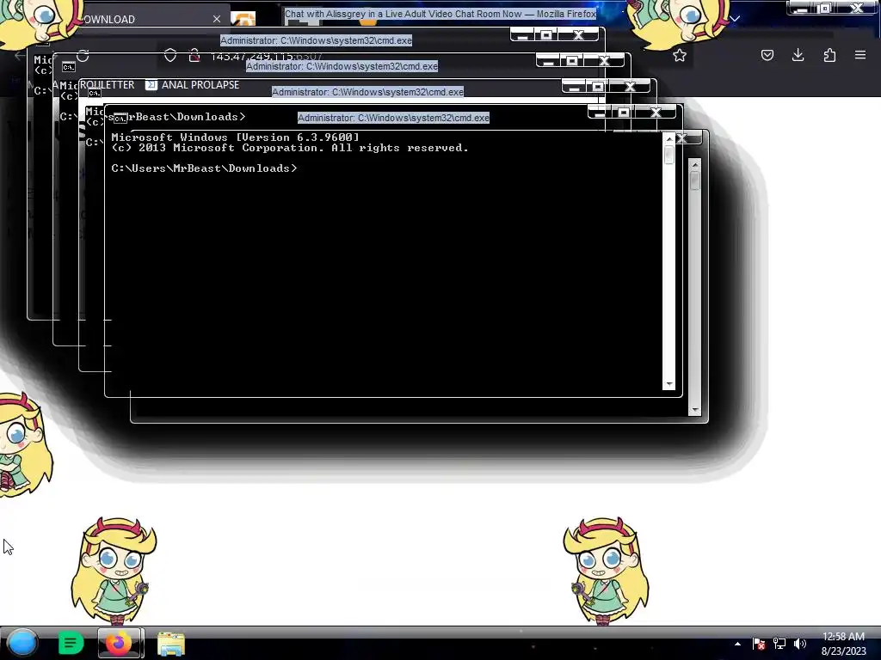
Task: Open system menu icon of third cmd window
Action: pos(69,67)
